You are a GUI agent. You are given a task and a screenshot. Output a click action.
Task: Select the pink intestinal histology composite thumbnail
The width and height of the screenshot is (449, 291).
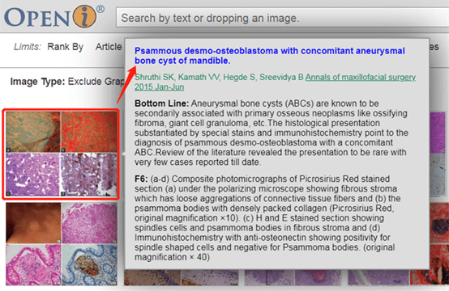[x=62, y=244]
